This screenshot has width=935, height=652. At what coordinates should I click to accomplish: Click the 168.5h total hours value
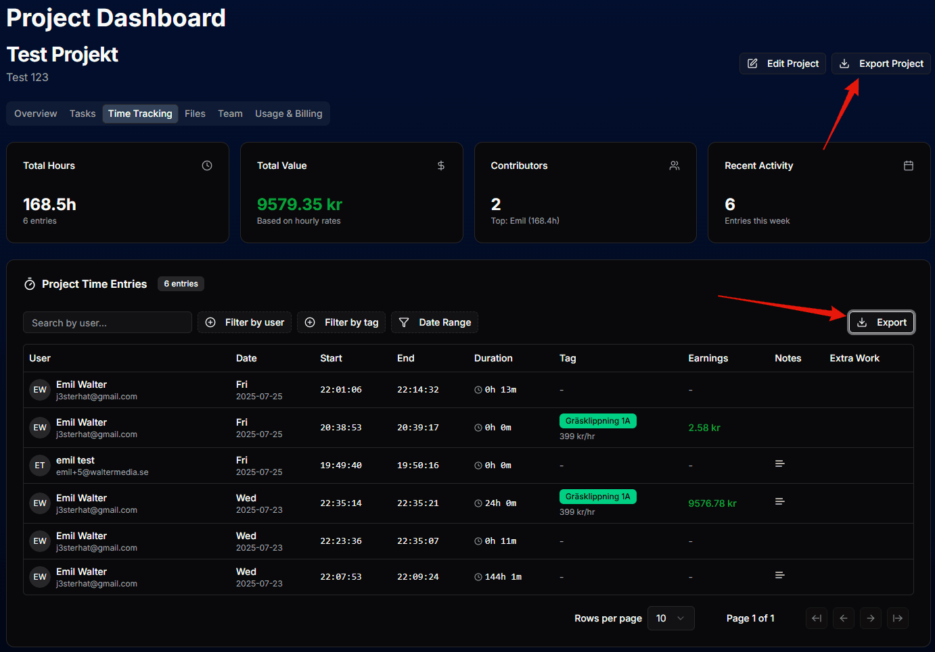click(49, 204)
